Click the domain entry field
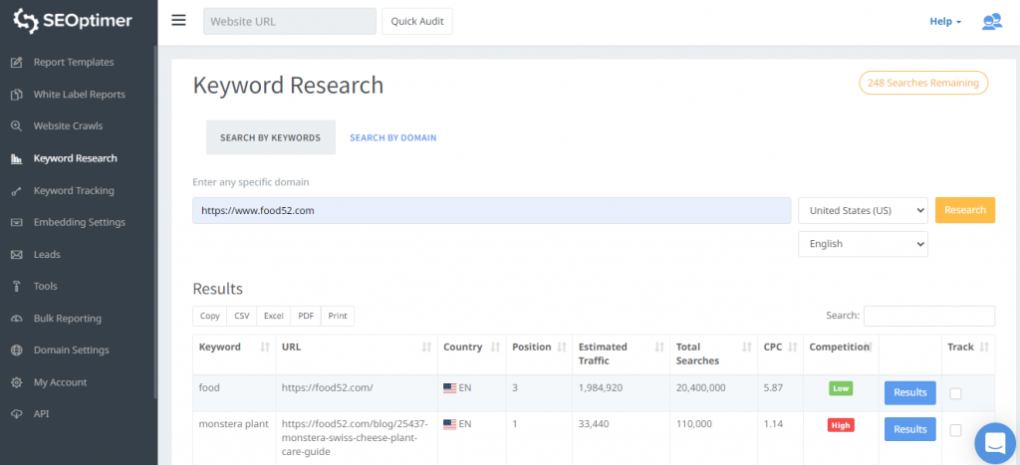Screen dimensions: 1020x465 pos(492,210)
